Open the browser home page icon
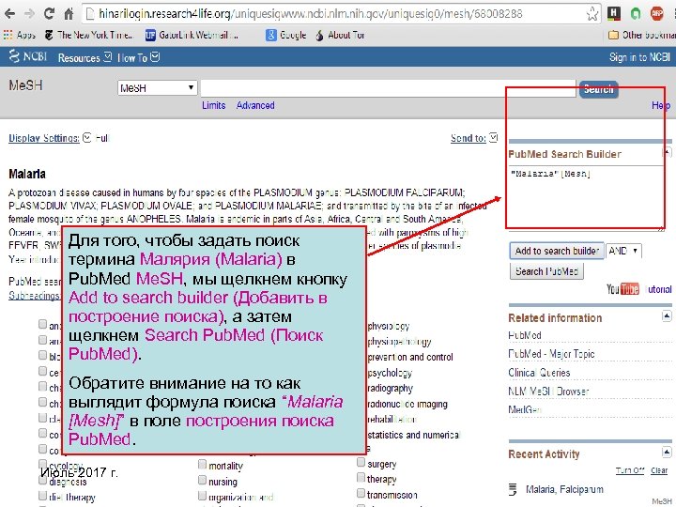Viewport: 676px width, 507px height. pos(69,14)
